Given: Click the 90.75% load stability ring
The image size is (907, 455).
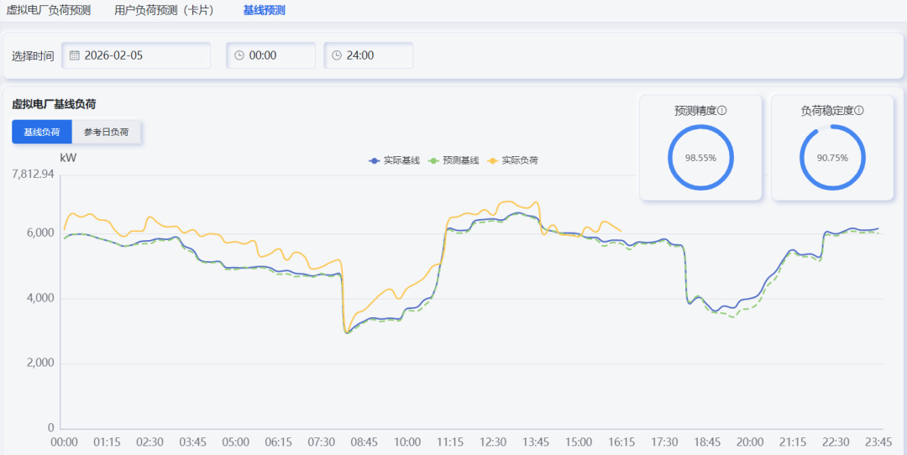Looking at the screenshot, I should 831,158.
